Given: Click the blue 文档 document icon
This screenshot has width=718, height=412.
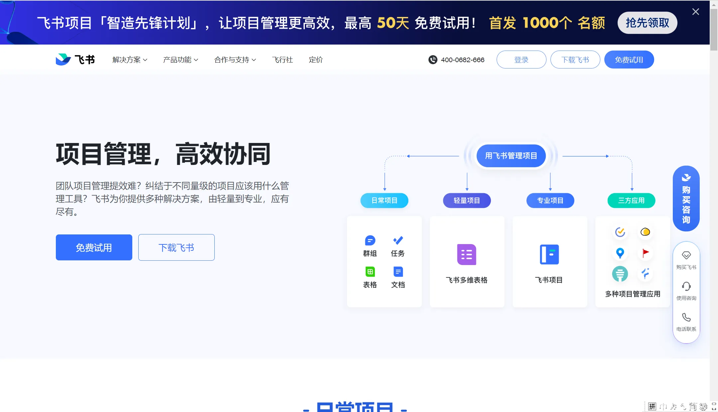Looking at the screenshot, I should 398,272.
